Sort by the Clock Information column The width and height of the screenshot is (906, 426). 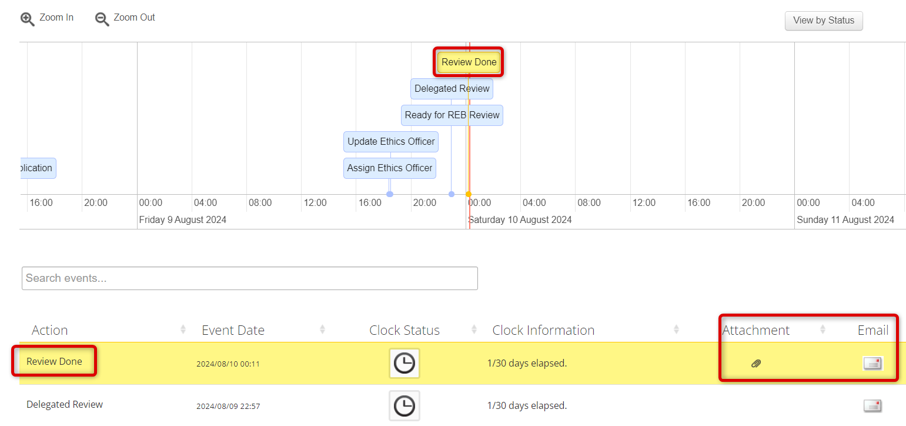[543, 330]
